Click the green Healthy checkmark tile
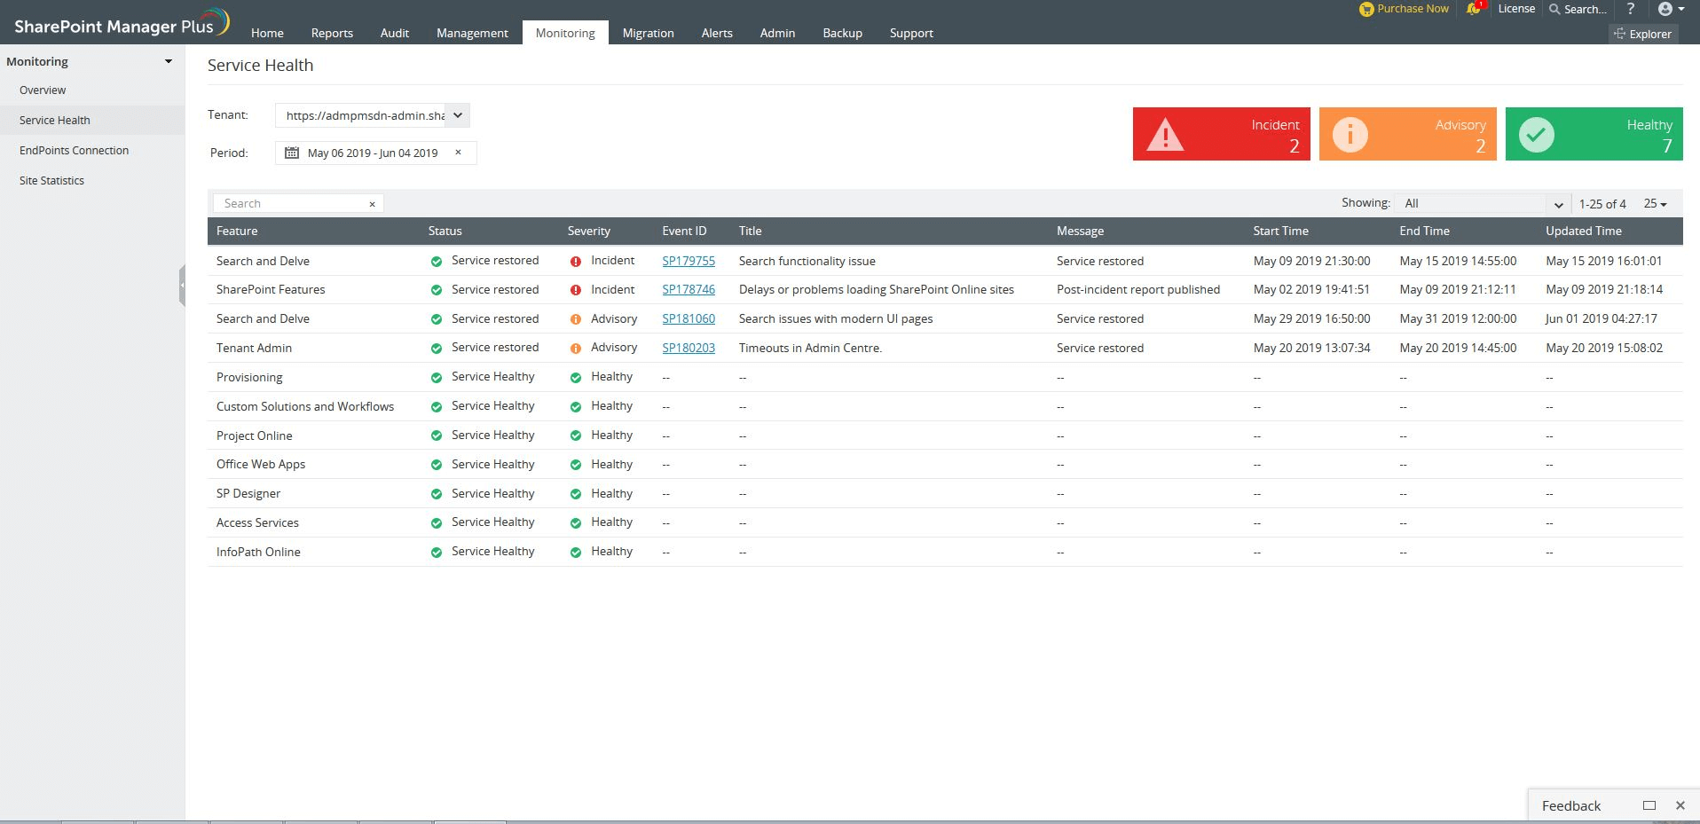1700x824 pixels. (1594, 134)
